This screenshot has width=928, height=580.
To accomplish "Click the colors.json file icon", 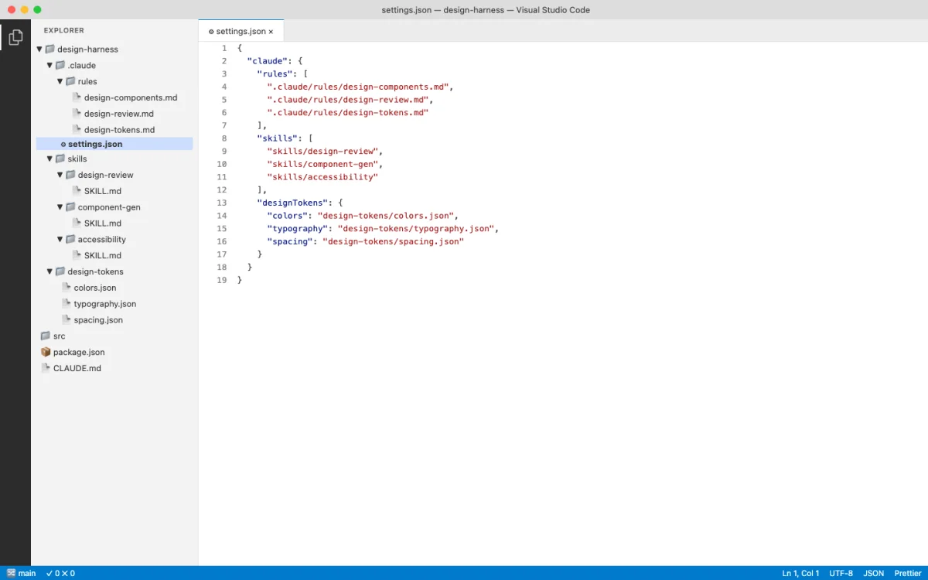I will tap(67, 288).
